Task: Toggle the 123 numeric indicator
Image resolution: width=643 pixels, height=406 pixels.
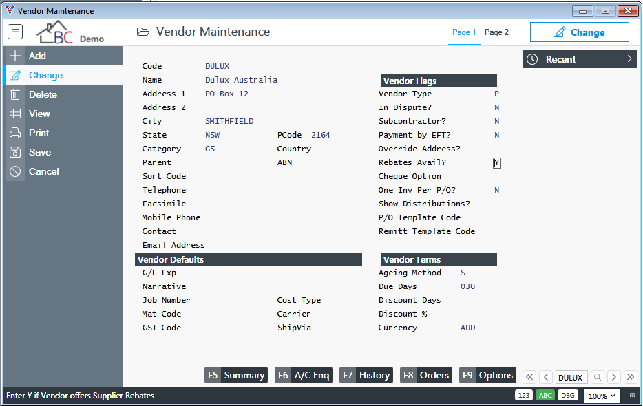Action: (524, 396)
